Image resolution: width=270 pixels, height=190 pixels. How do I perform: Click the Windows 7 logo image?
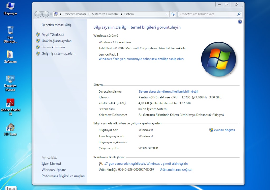coord(219,59)
